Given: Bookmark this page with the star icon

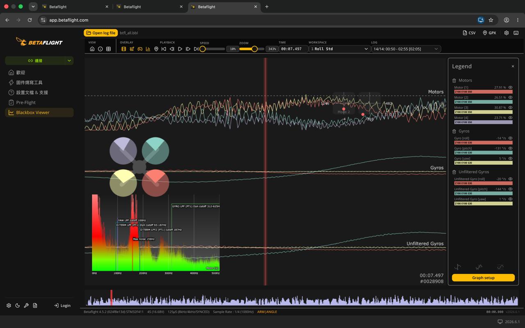Looking at the screenshot, I should click(491, 20).
